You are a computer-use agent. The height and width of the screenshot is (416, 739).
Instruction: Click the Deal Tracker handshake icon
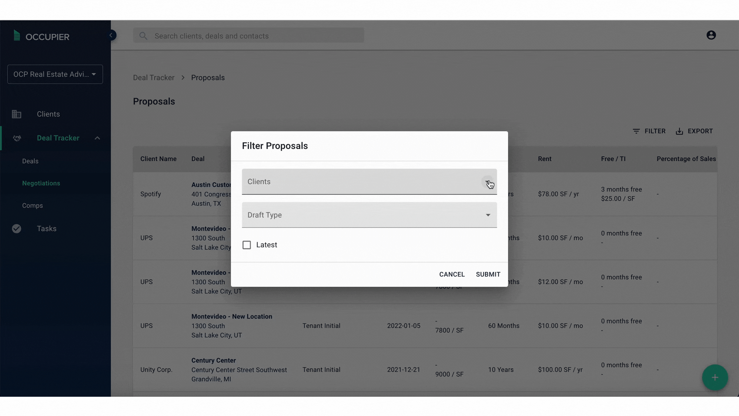17,138
